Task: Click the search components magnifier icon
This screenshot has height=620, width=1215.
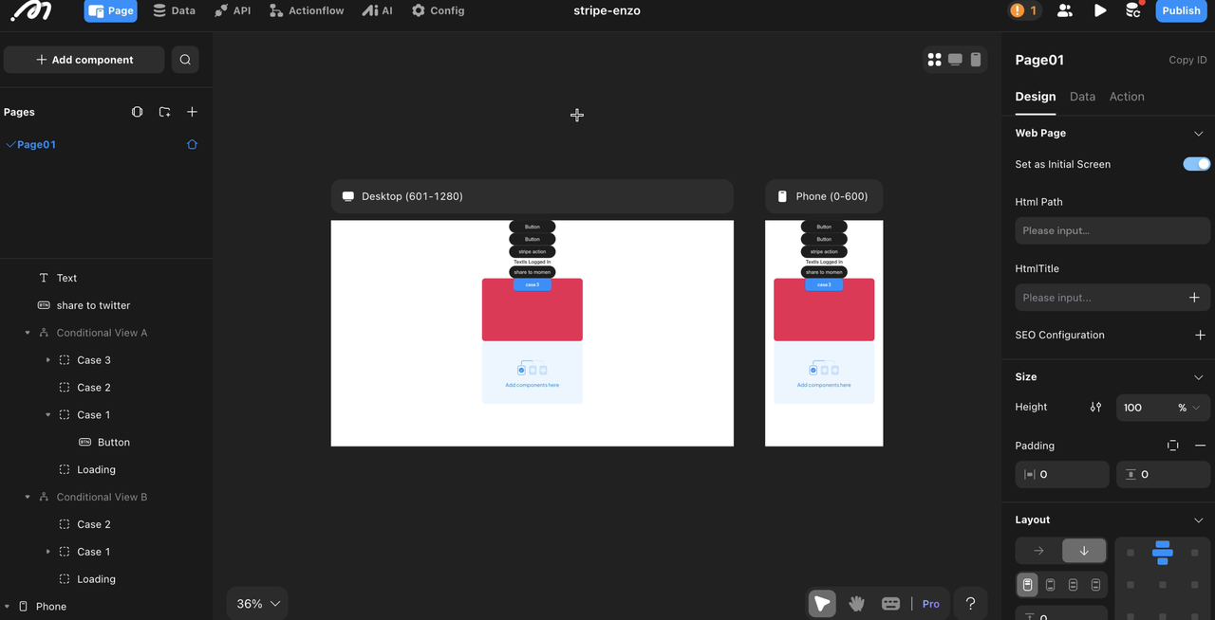Action: [x=185, y=60]
